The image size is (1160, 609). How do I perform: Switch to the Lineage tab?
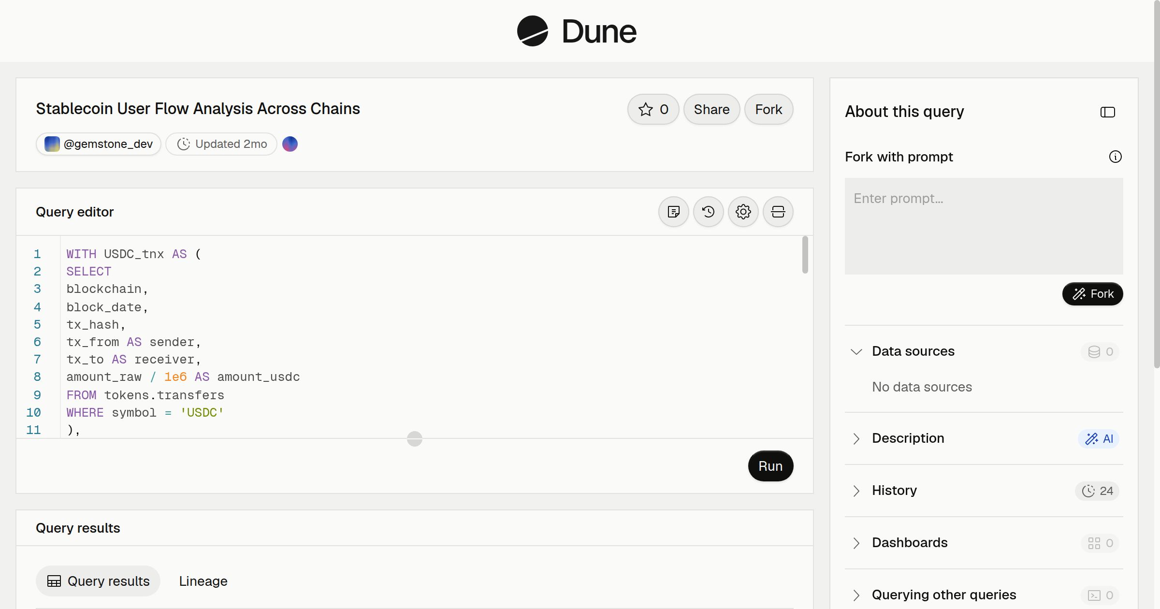pos(203,581)
